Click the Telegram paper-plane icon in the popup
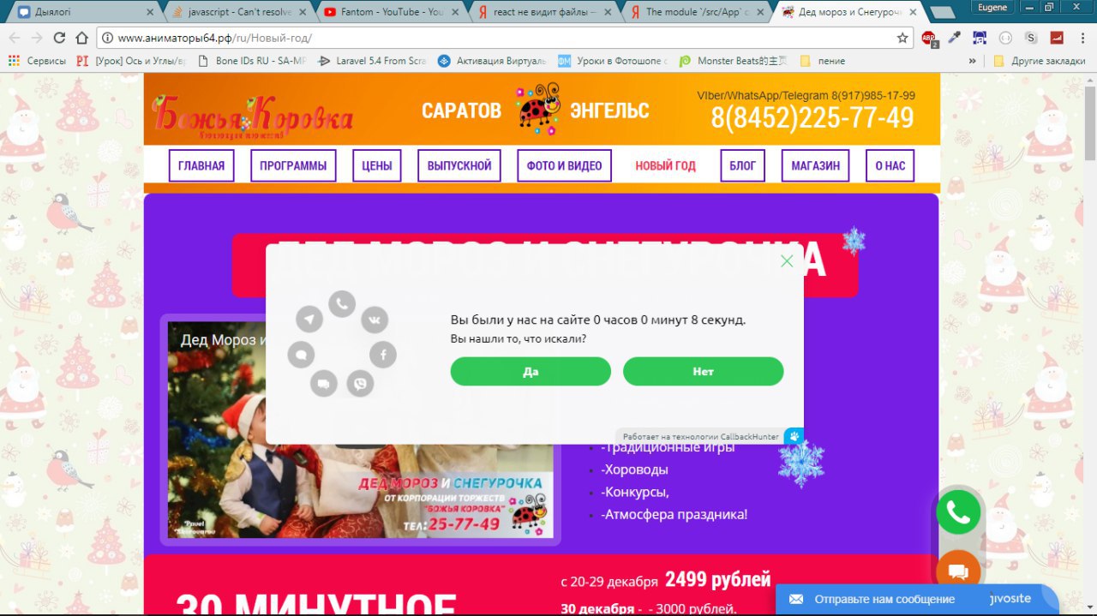The image size is (1097, 616). 309,320
